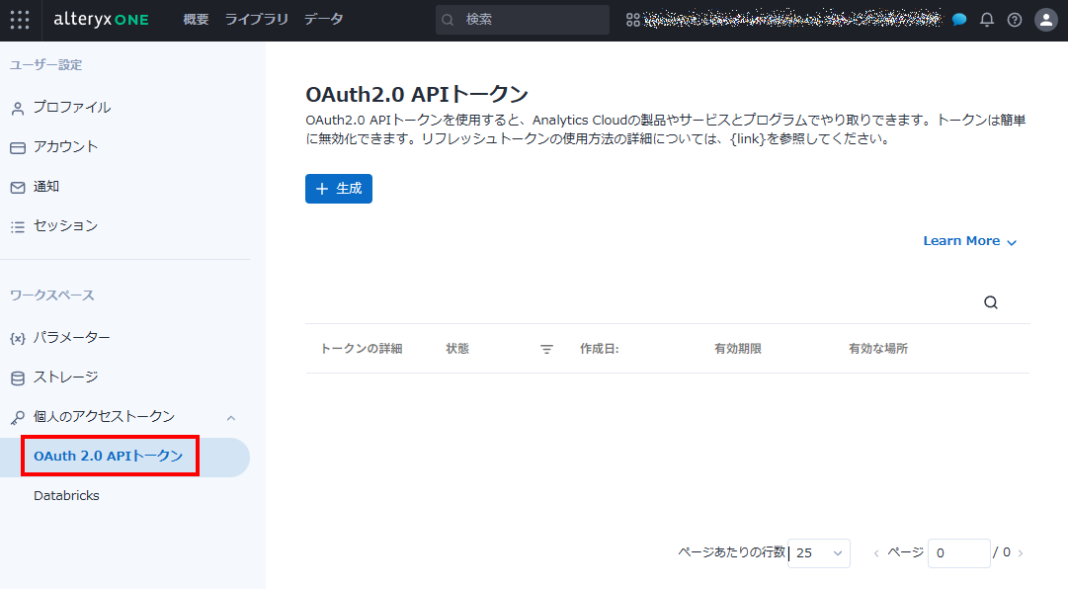Open the app launcher grid icon
This screenshot has width=1068, height=589.
click(x=20, y=20)
